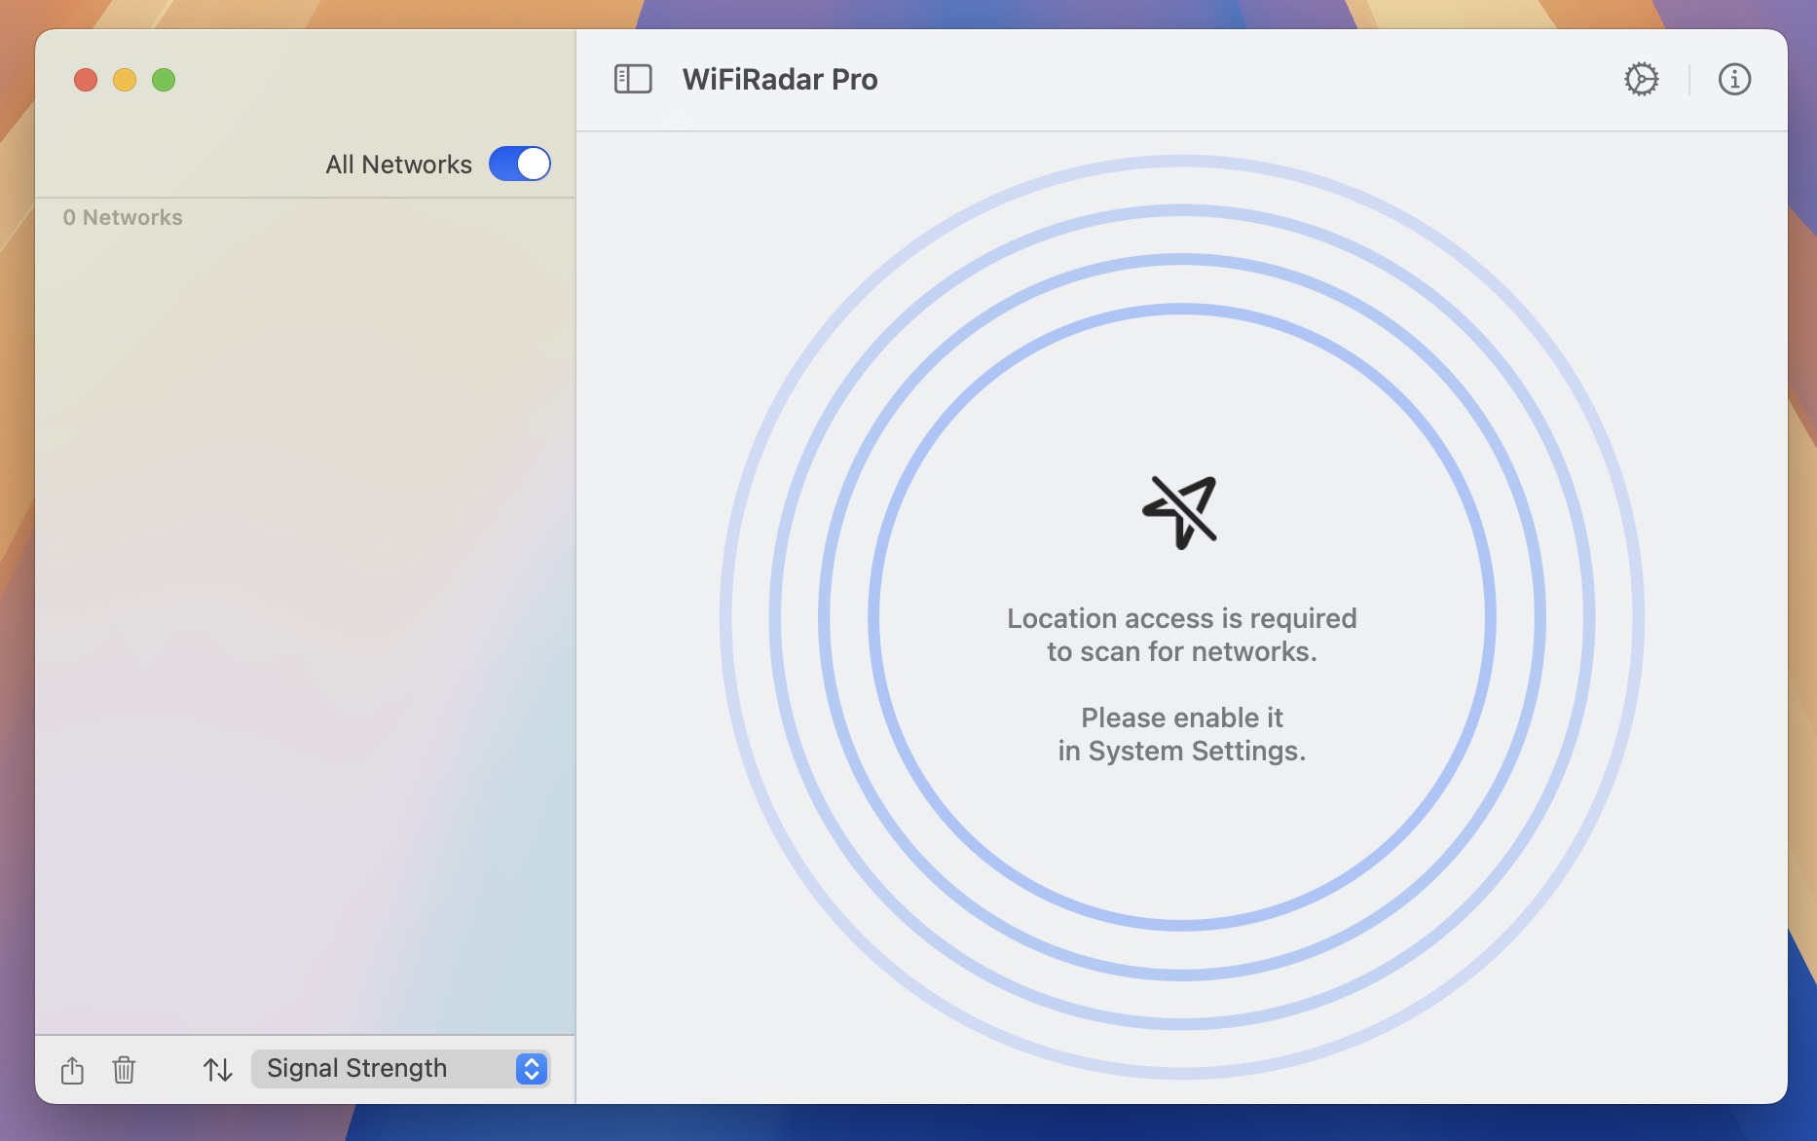Export networks using the share icon

tap(73, 1069)
